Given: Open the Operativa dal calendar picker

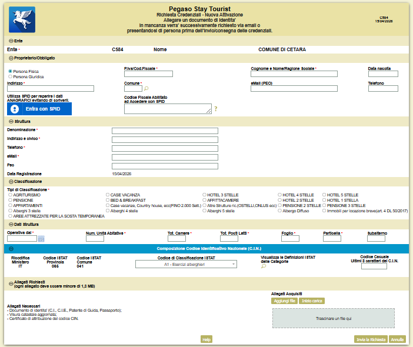Looking at the screenshot, I should tap(41, 239).
